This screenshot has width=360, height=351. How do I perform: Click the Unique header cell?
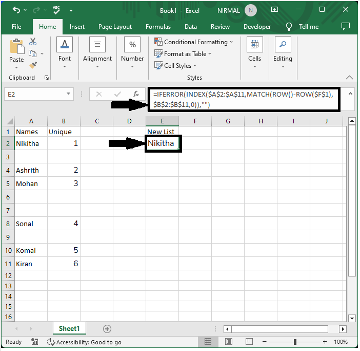(x=64, y=132)
